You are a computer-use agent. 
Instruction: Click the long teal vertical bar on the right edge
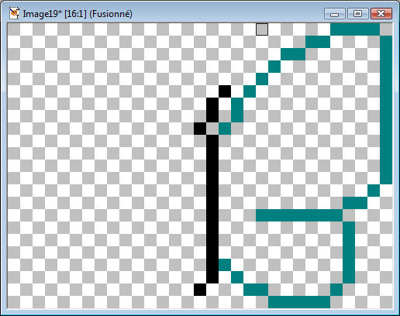coord(386,110)
